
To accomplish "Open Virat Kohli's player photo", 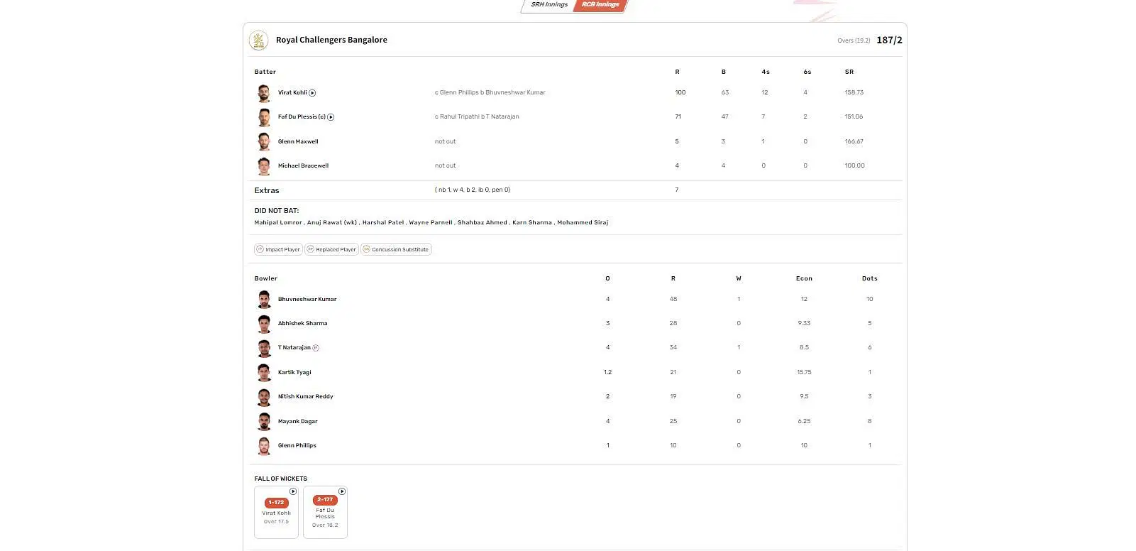I will 264,93.
